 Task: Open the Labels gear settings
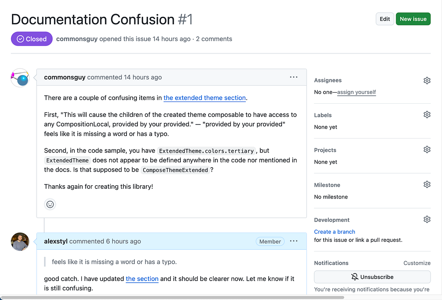pyautogui.click(x=427, y=115)
